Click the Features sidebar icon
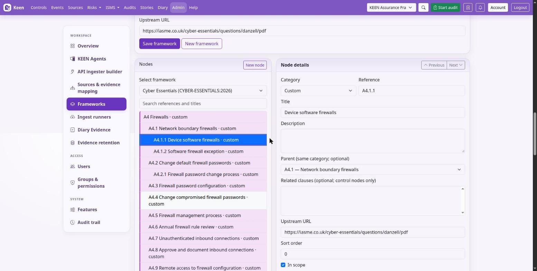Image resolution: width=537 pixels, height=271 pixels. [73, 209]
